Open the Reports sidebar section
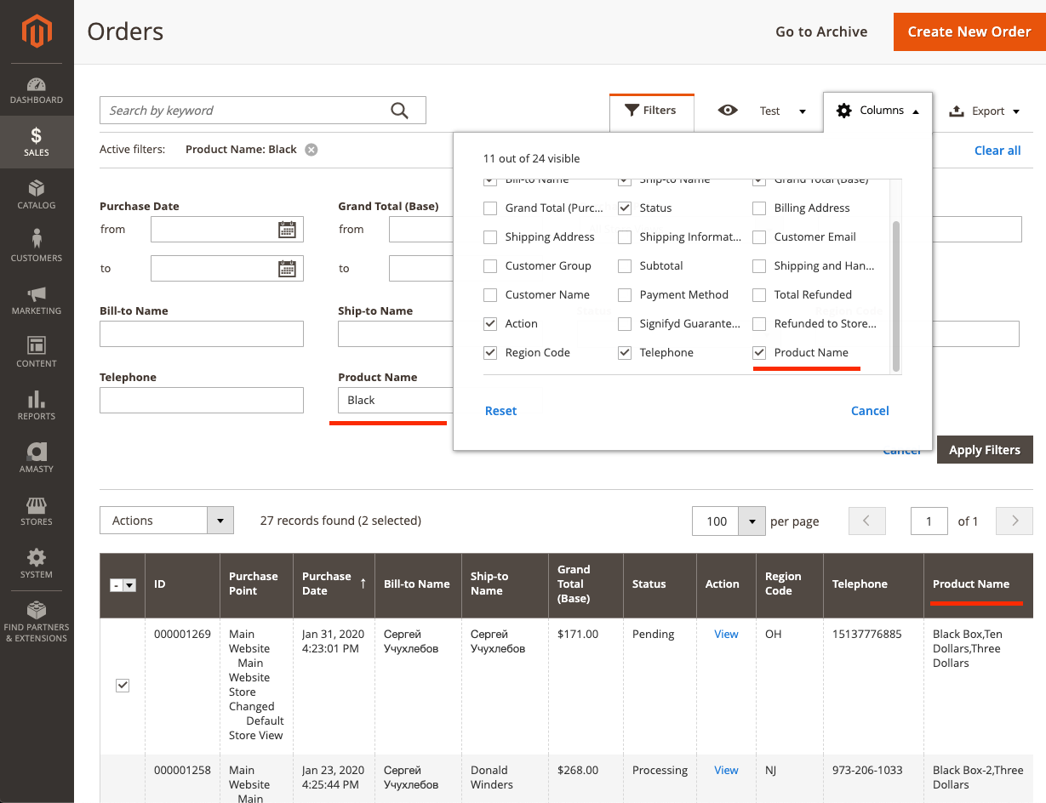Screen dimensions: 1046x803 pyautogui.click(x=37, y=407)
